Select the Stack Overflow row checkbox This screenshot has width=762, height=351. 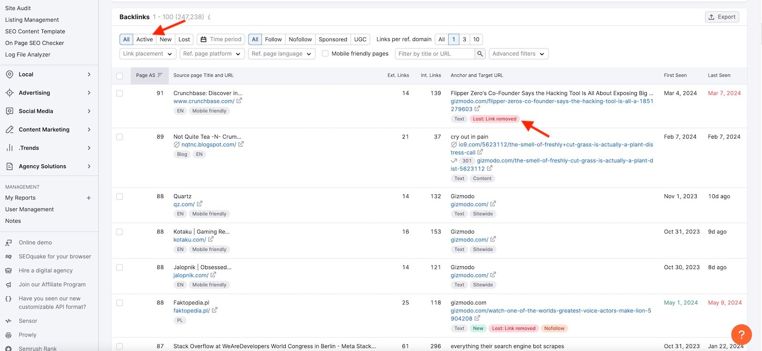click(120, 347)
